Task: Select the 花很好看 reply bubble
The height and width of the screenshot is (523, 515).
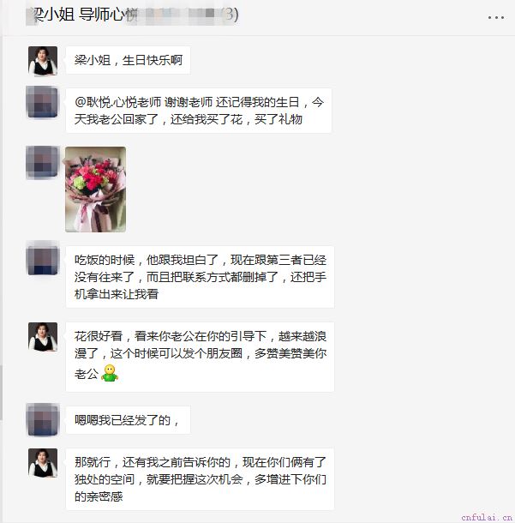Action: [x=200, y=357]
